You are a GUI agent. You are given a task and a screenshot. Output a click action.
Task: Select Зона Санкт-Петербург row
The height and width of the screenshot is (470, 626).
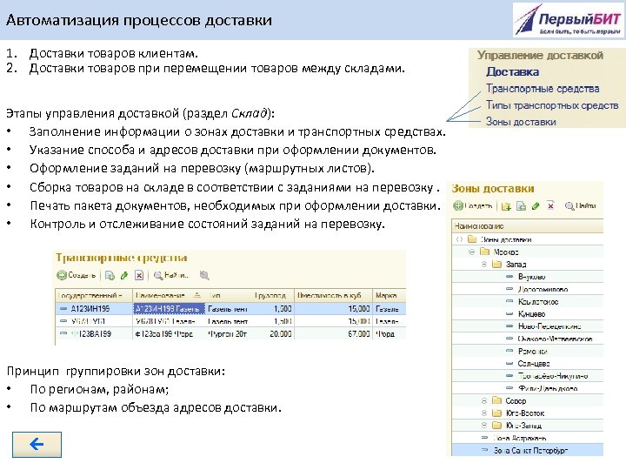pyautogui.click(x=527, y=450)
